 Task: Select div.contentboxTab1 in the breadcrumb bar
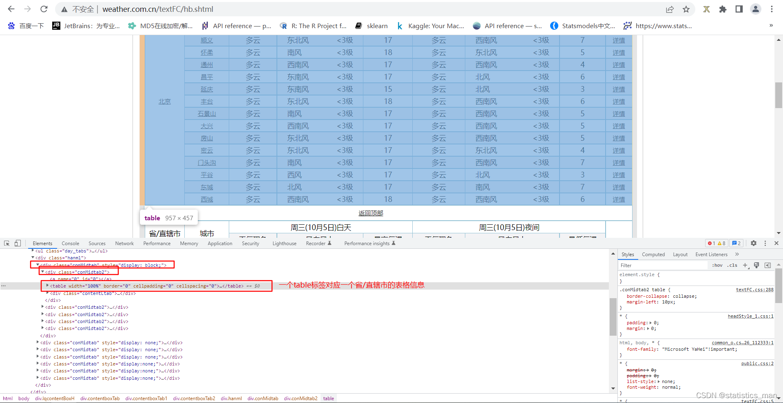146,398
